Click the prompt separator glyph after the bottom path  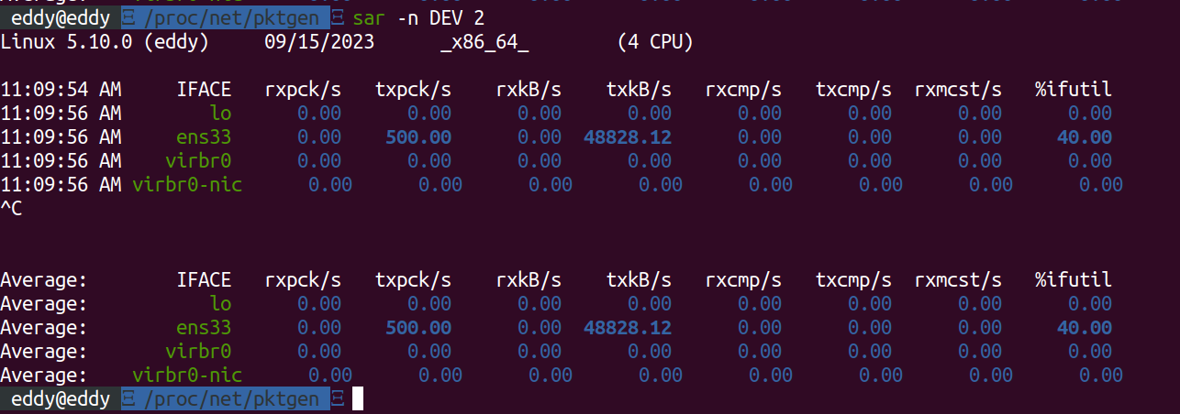(x=337, y=398)
